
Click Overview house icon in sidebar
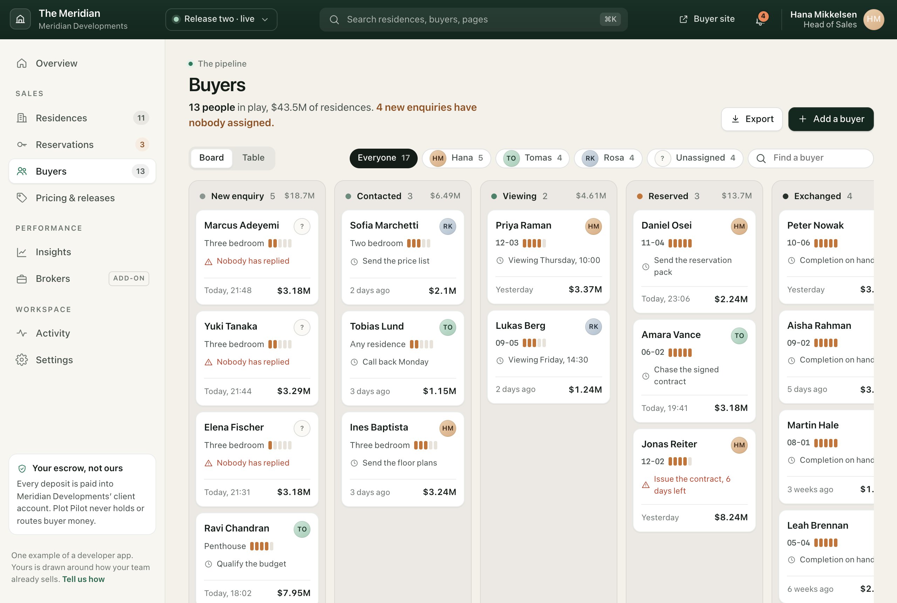[22, 63]
